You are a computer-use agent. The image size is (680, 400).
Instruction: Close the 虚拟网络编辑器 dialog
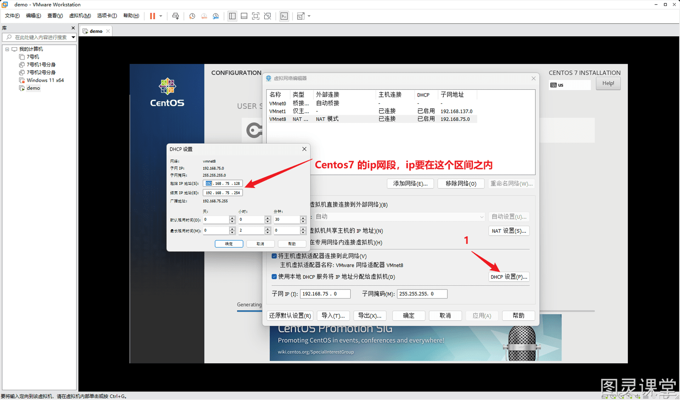click(x=533, y=79)
